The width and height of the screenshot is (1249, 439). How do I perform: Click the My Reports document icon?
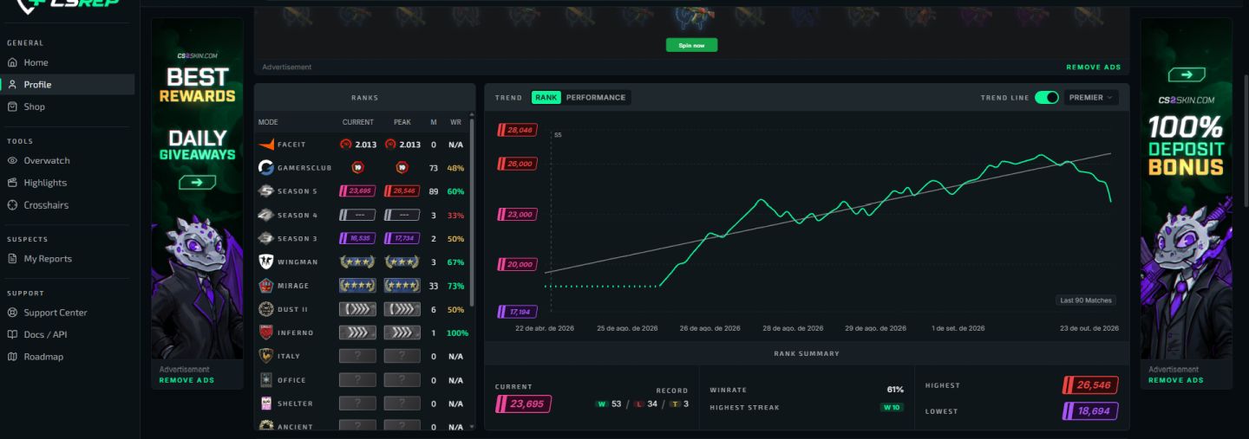coord(12,258)
